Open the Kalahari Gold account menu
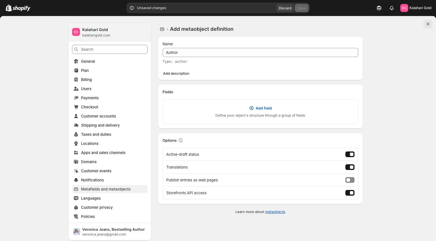 coord(416,8)
